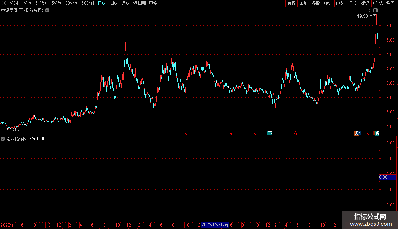Switch to the 分时 intraday view
The height and width of the screenshot is (229, 398).
point(14,3)
